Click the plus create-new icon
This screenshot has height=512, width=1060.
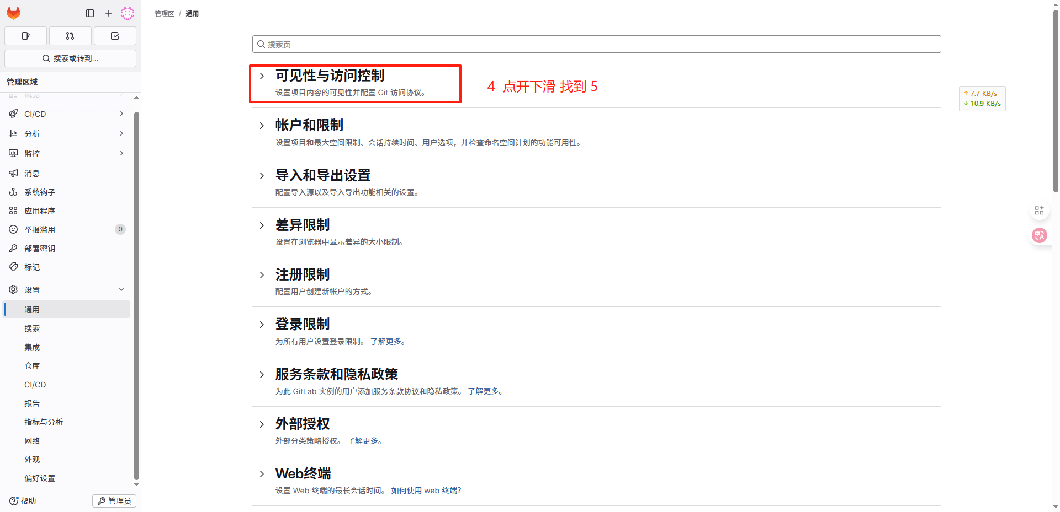[x=109, y=13]
